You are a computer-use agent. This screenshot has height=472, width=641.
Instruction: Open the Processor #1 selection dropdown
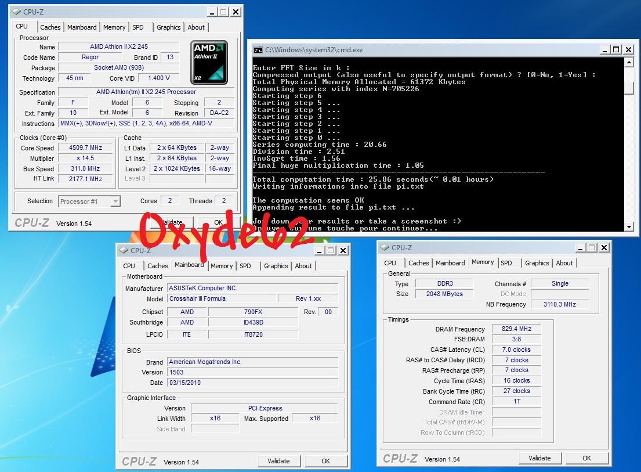tap(115, 201)
